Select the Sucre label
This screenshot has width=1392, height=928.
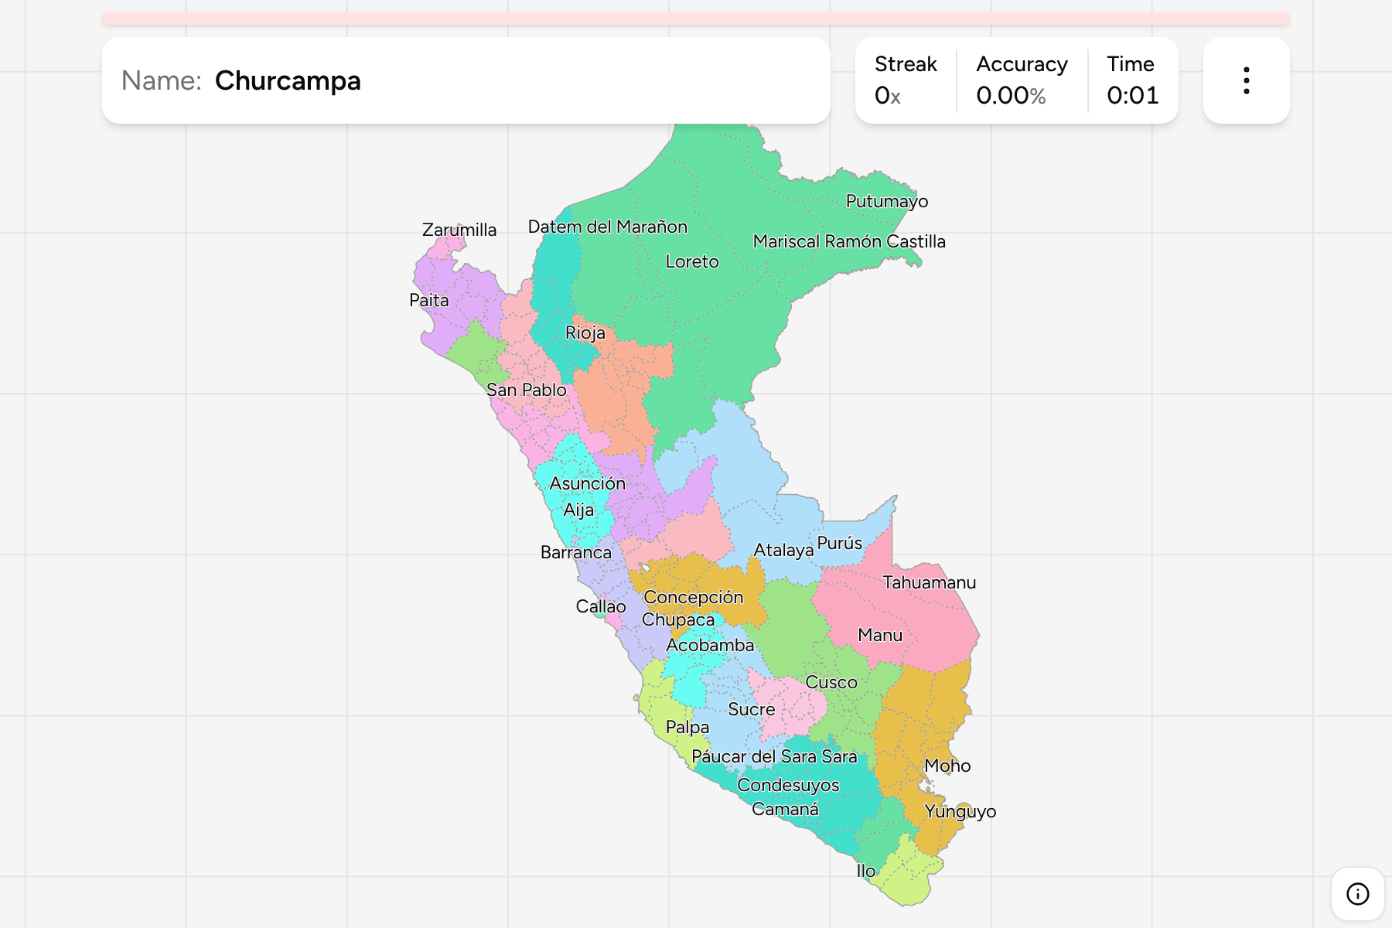click(752, 709)
